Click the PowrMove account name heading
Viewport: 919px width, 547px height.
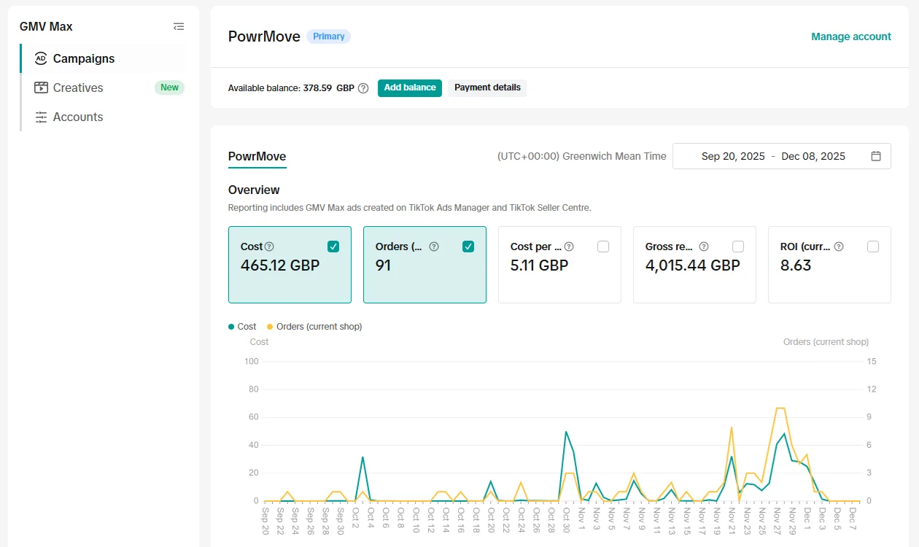[x=264, y=36]
